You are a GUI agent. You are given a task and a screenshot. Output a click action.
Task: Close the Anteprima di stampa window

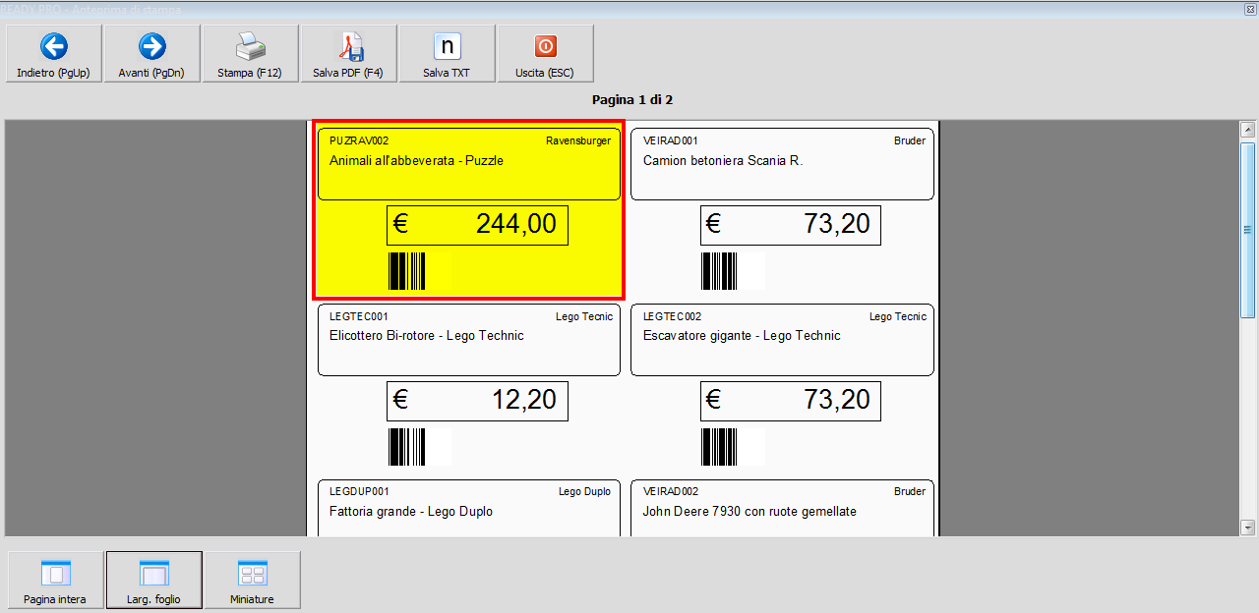(x=1251, y=9)
